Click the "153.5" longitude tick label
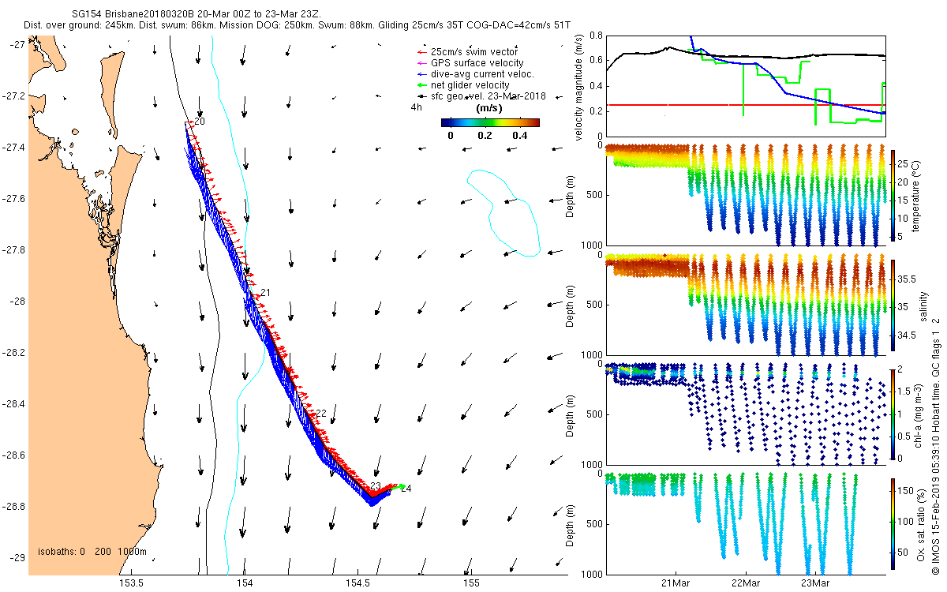Screen dimensions: 947x592 (130, 583)
